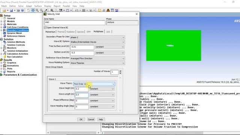Increase the Number of Waves spinner
The image size is (240, 135).
[x=120, y=71]
